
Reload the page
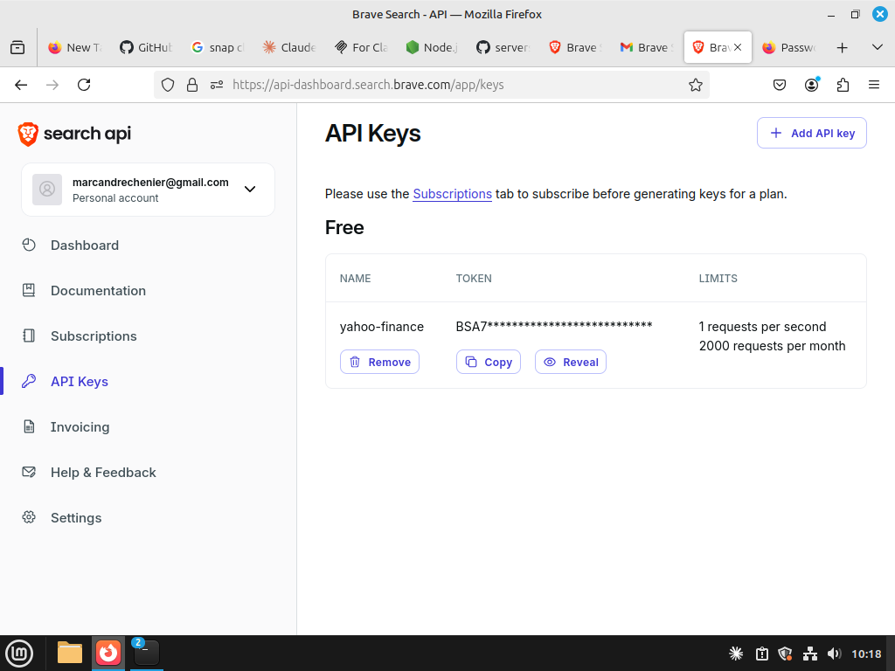pyautogui.click(x=84, y=85)
